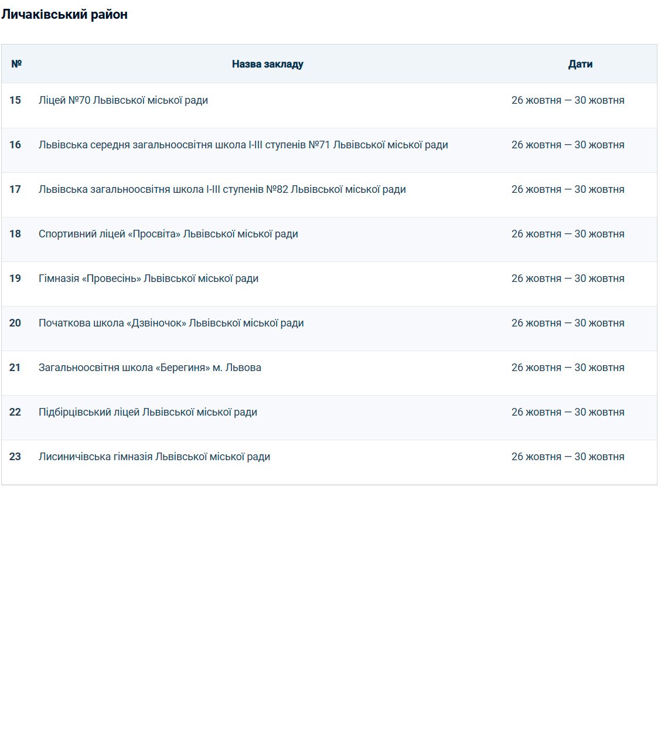Click "Гімназія «Провесінь»" name
This screenshot has width=661, height=748.
(x=148, y=278)
